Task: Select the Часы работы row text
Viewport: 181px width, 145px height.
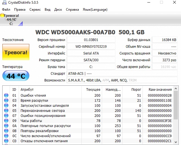Action: pos(31,121)
